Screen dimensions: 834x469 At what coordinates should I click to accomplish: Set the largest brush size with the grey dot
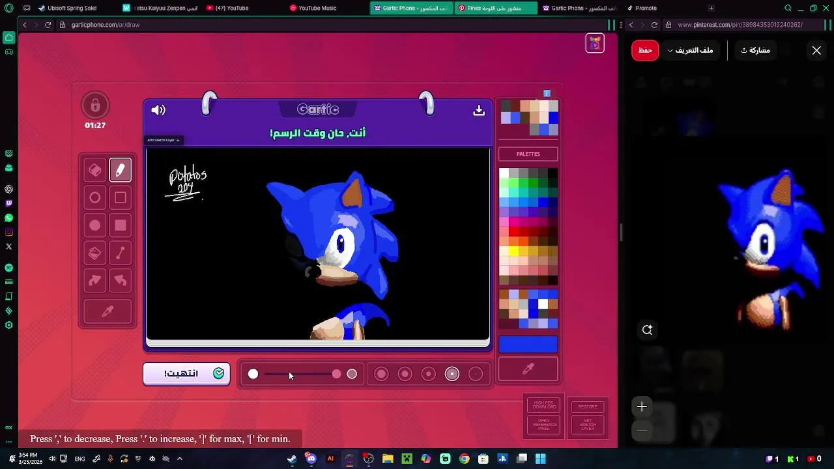pos(352,374)
